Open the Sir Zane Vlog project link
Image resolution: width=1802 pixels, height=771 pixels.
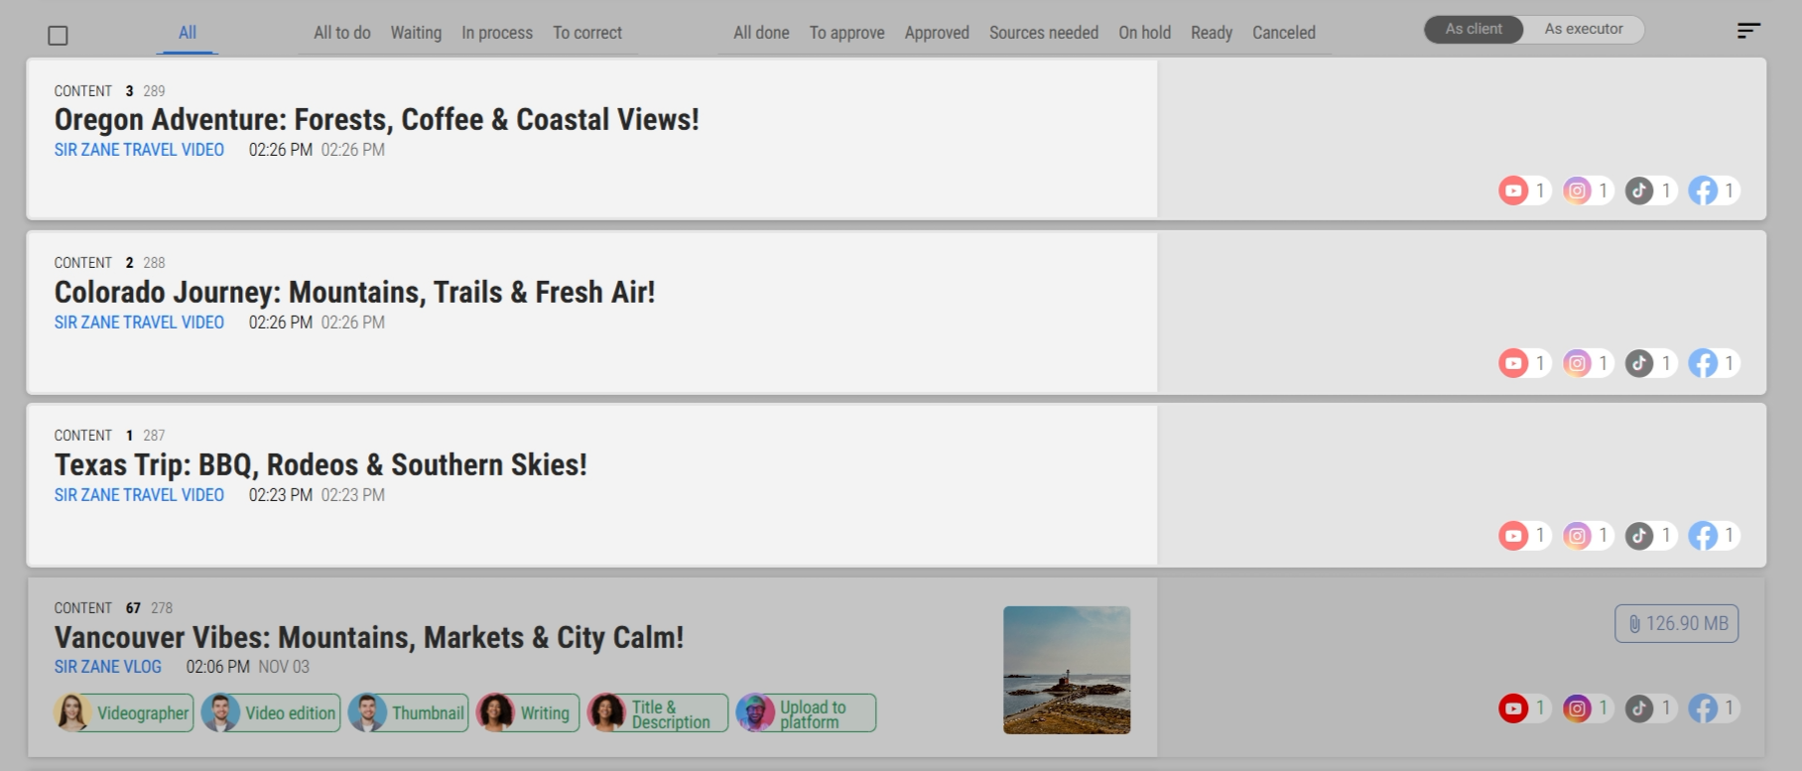click(x=108, y=667)
